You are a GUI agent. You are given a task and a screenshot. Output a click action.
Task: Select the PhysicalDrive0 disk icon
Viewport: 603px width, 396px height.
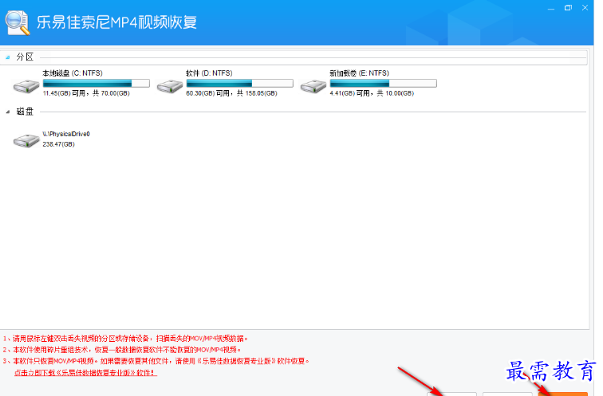(26, 140)
